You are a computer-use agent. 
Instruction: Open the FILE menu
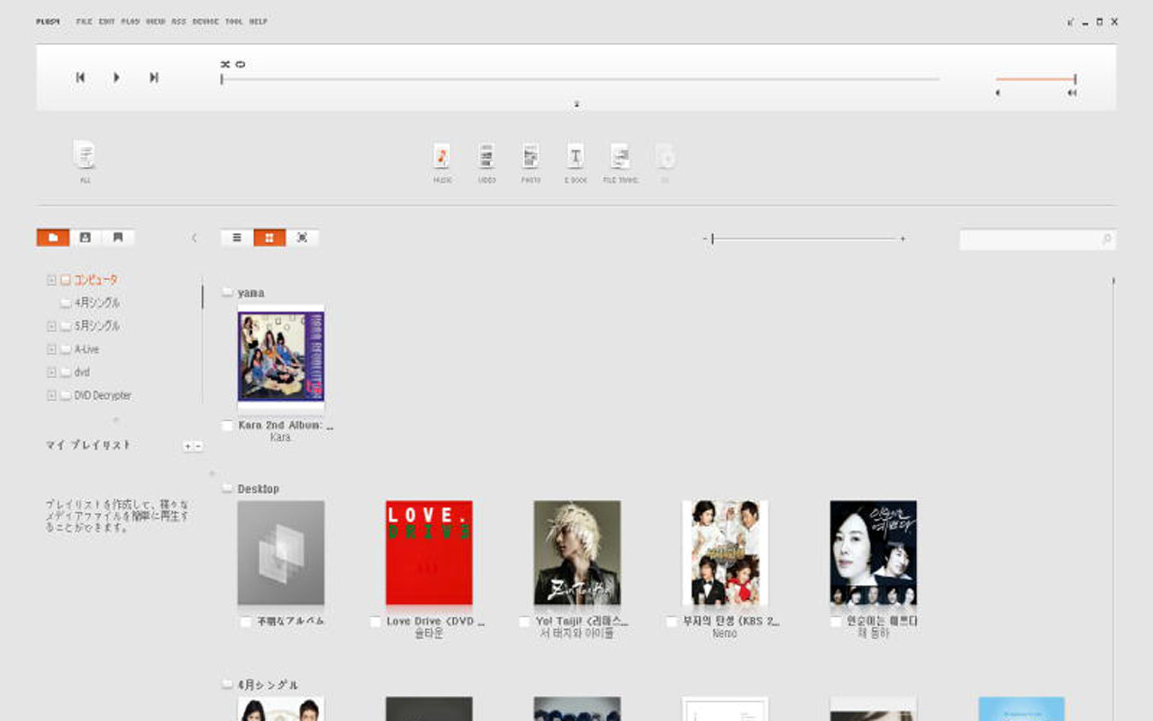tap(84, 22)
